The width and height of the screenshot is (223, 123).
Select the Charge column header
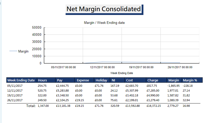click(153, 80)
